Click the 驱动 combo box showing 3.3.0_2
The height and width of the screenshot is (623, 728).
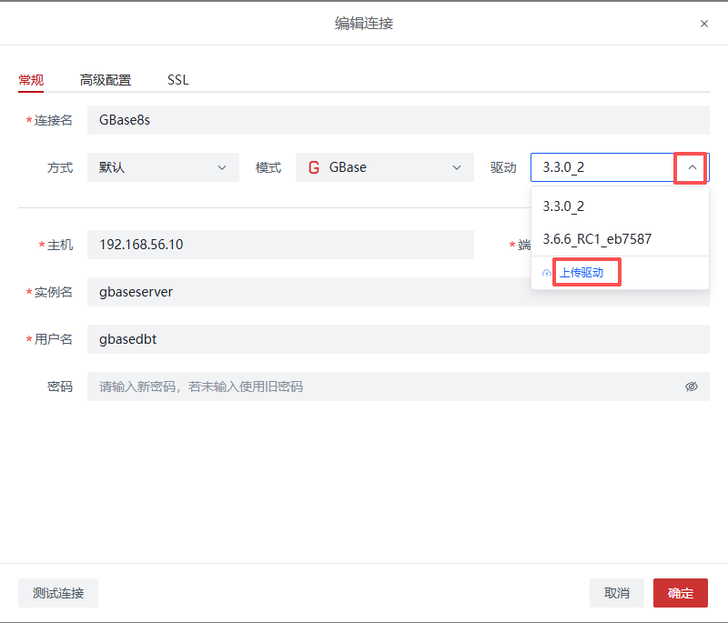pos(620,167)
